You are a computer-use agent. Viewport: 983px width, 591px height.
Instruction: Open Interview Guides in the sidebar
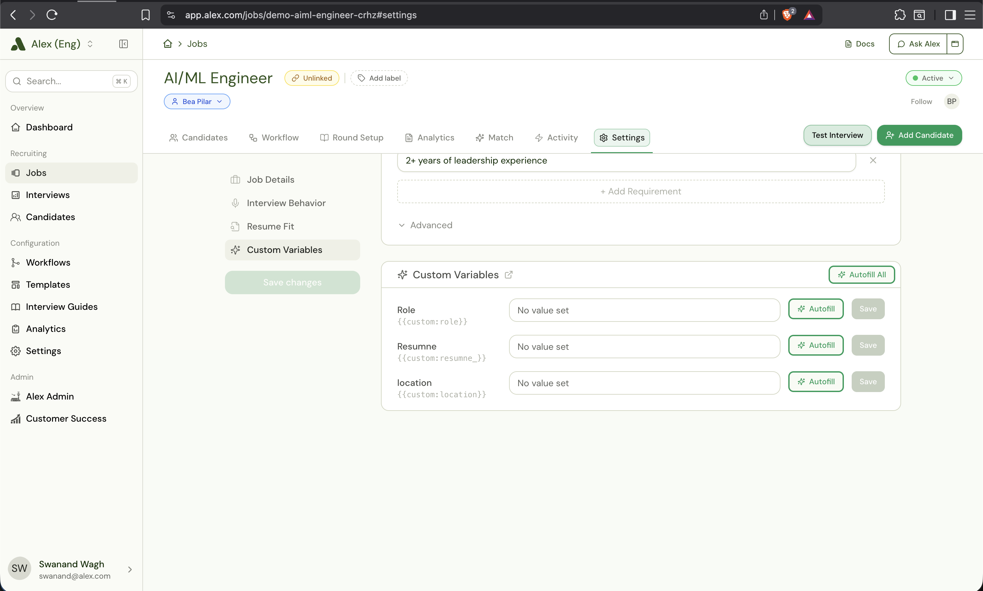[x=71, y=307]
